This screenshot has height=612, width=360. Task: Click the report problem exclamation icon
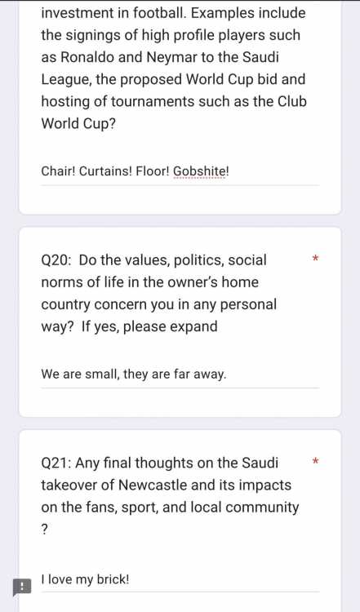coord(22,587)
